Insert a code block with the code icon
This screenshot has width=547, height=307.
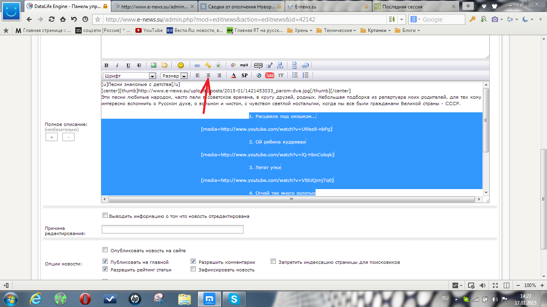[x=280, y=65]
